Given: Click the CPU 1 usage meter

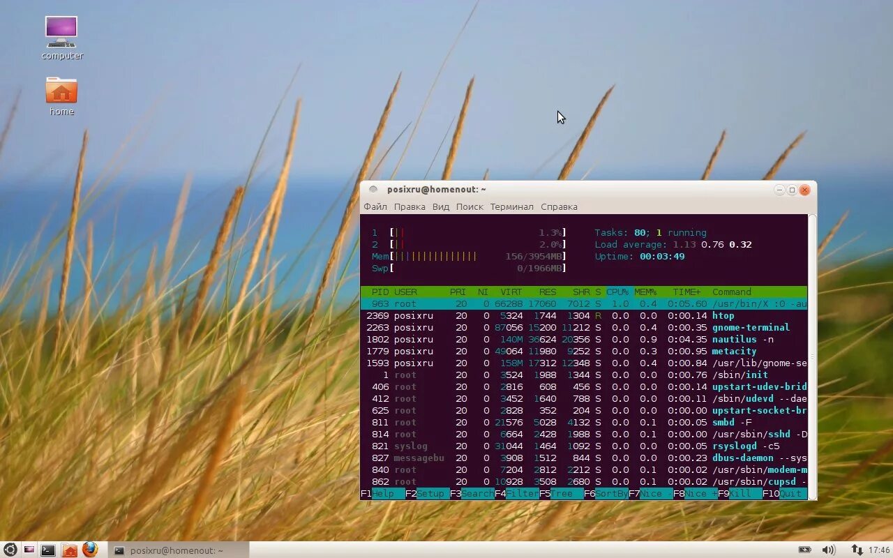Looking at the screenshot, I should [469, 233].
